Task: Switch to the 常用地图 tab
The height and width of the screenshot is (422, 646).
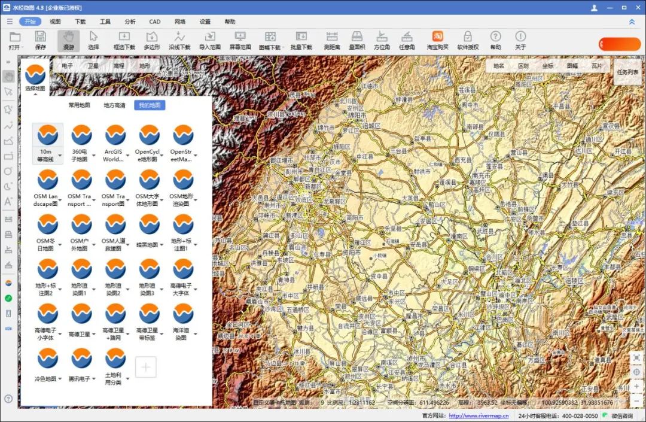Action: tap(79, 105)
